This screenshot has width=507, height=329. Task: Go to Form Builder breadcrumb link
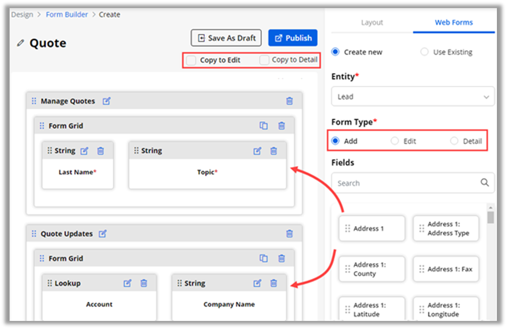point(67,15)
